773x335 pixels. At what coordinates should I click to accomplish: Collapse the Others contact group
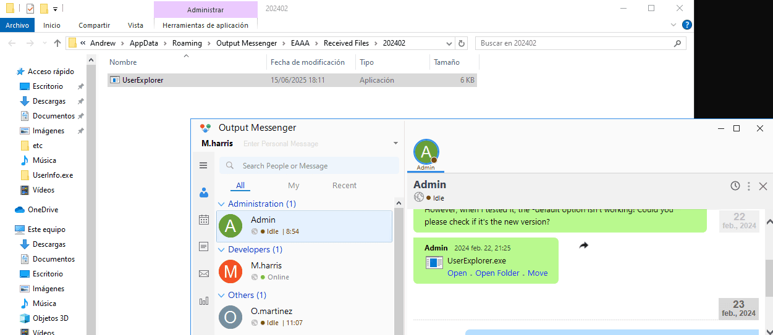point(222,296)
